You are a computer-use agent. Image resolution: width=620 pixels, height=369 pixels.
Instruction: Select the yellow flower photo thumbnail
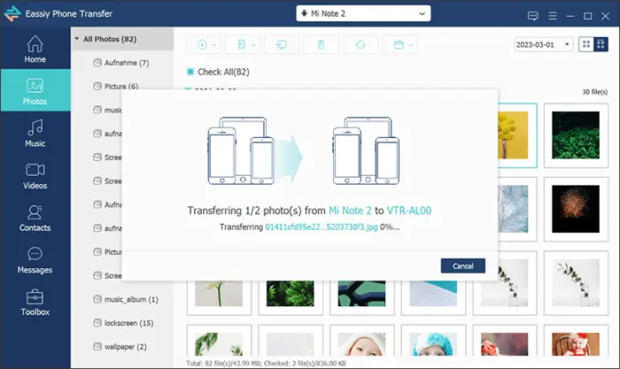tap(513, 135)
